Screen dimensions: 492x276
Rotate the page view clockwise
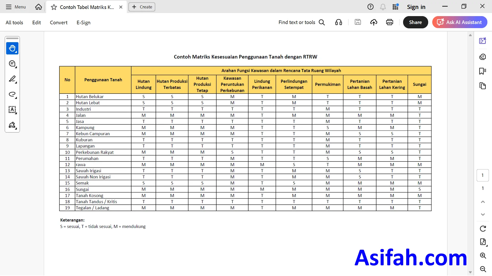[x=483, y=228]
